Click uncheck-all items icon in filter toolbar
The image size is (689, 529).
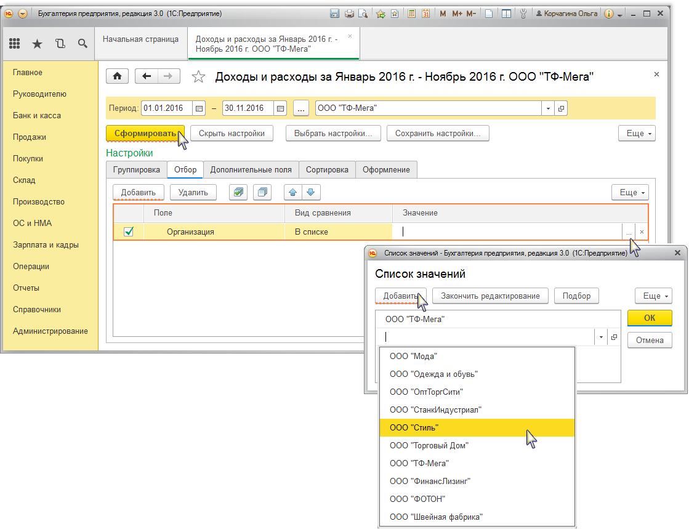click(x=262, y=192)
